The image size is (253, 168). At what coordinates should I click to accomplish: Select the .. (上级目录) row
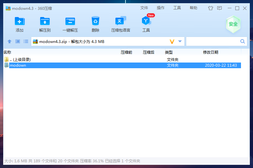pos(122,59)
